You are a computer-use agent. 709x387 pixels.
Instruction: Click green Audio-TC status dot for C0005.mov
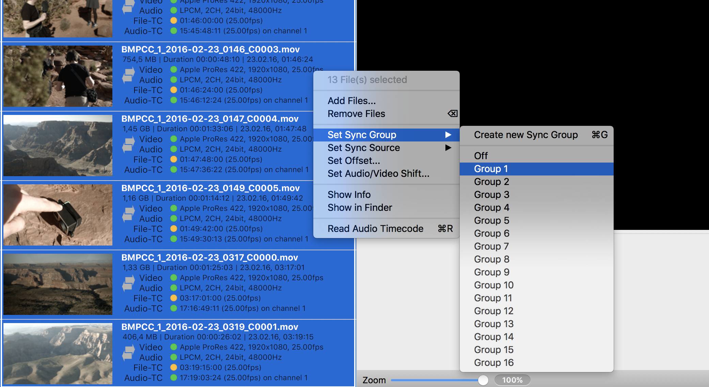(174, 239)
